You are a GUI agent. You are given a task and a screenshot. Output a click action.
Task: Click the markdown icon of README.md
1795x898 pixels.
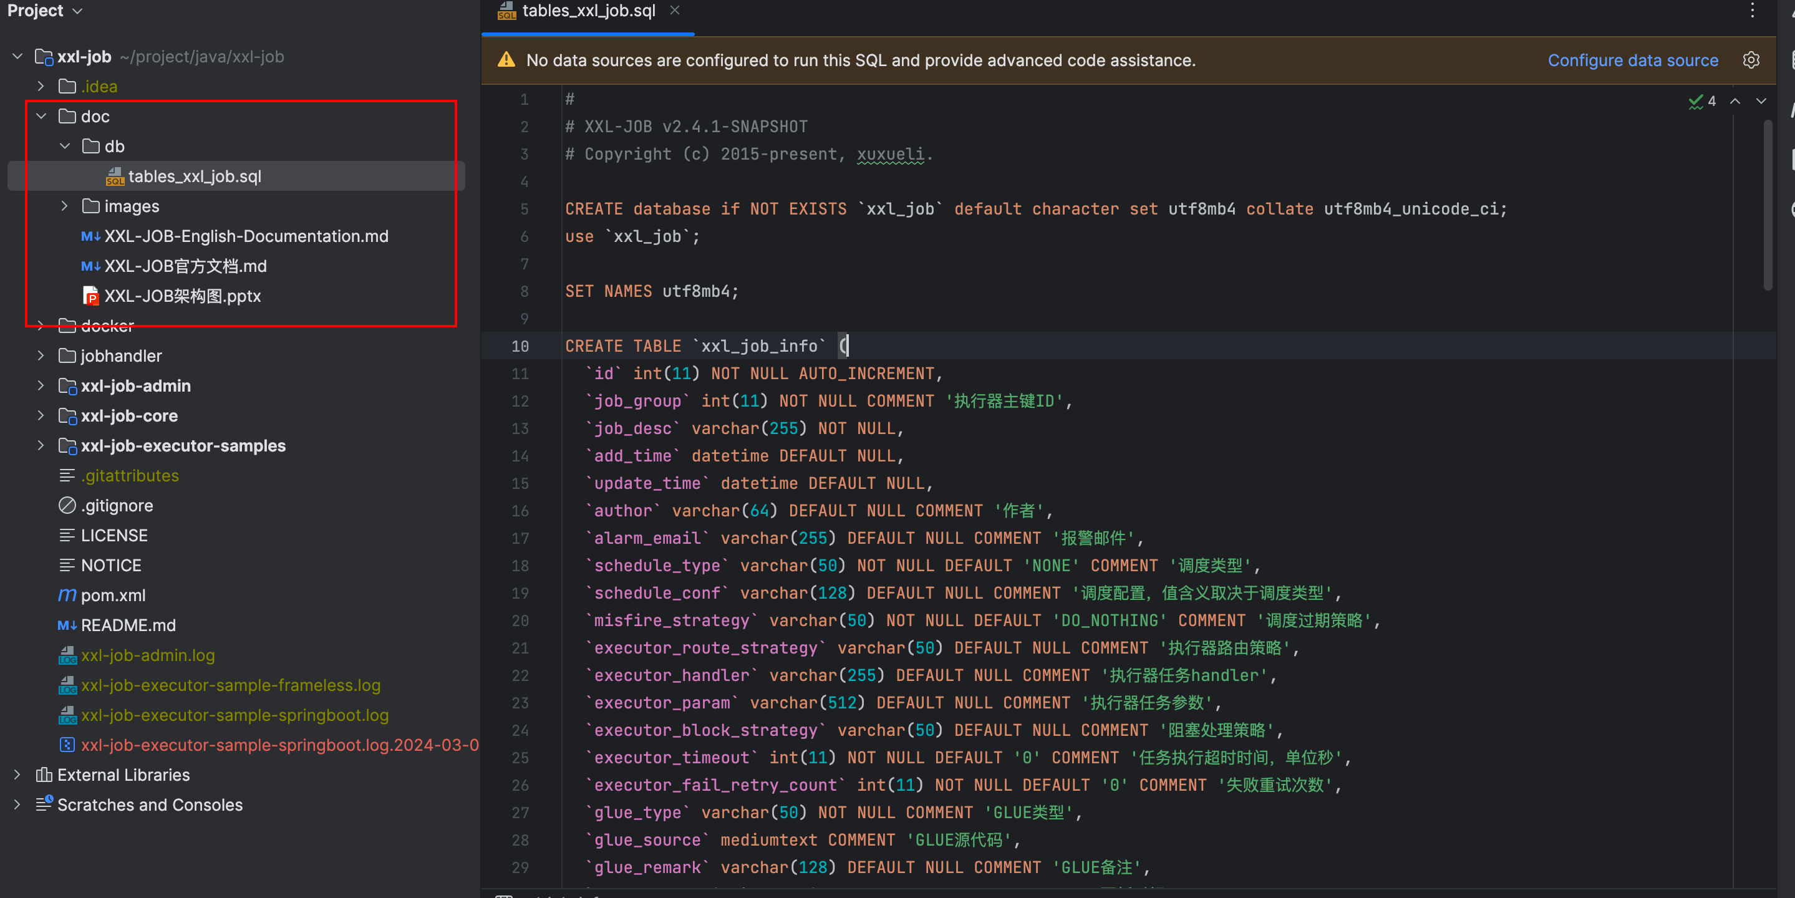[67, 625]
